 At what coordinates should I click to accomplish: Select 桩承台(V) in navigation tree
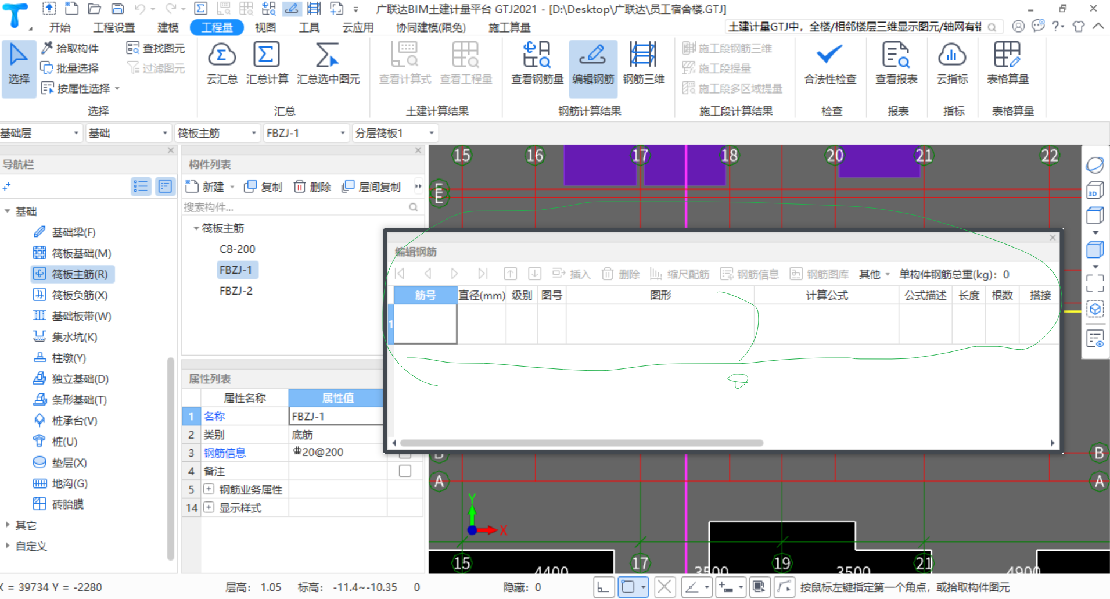(x=66, y=421)
